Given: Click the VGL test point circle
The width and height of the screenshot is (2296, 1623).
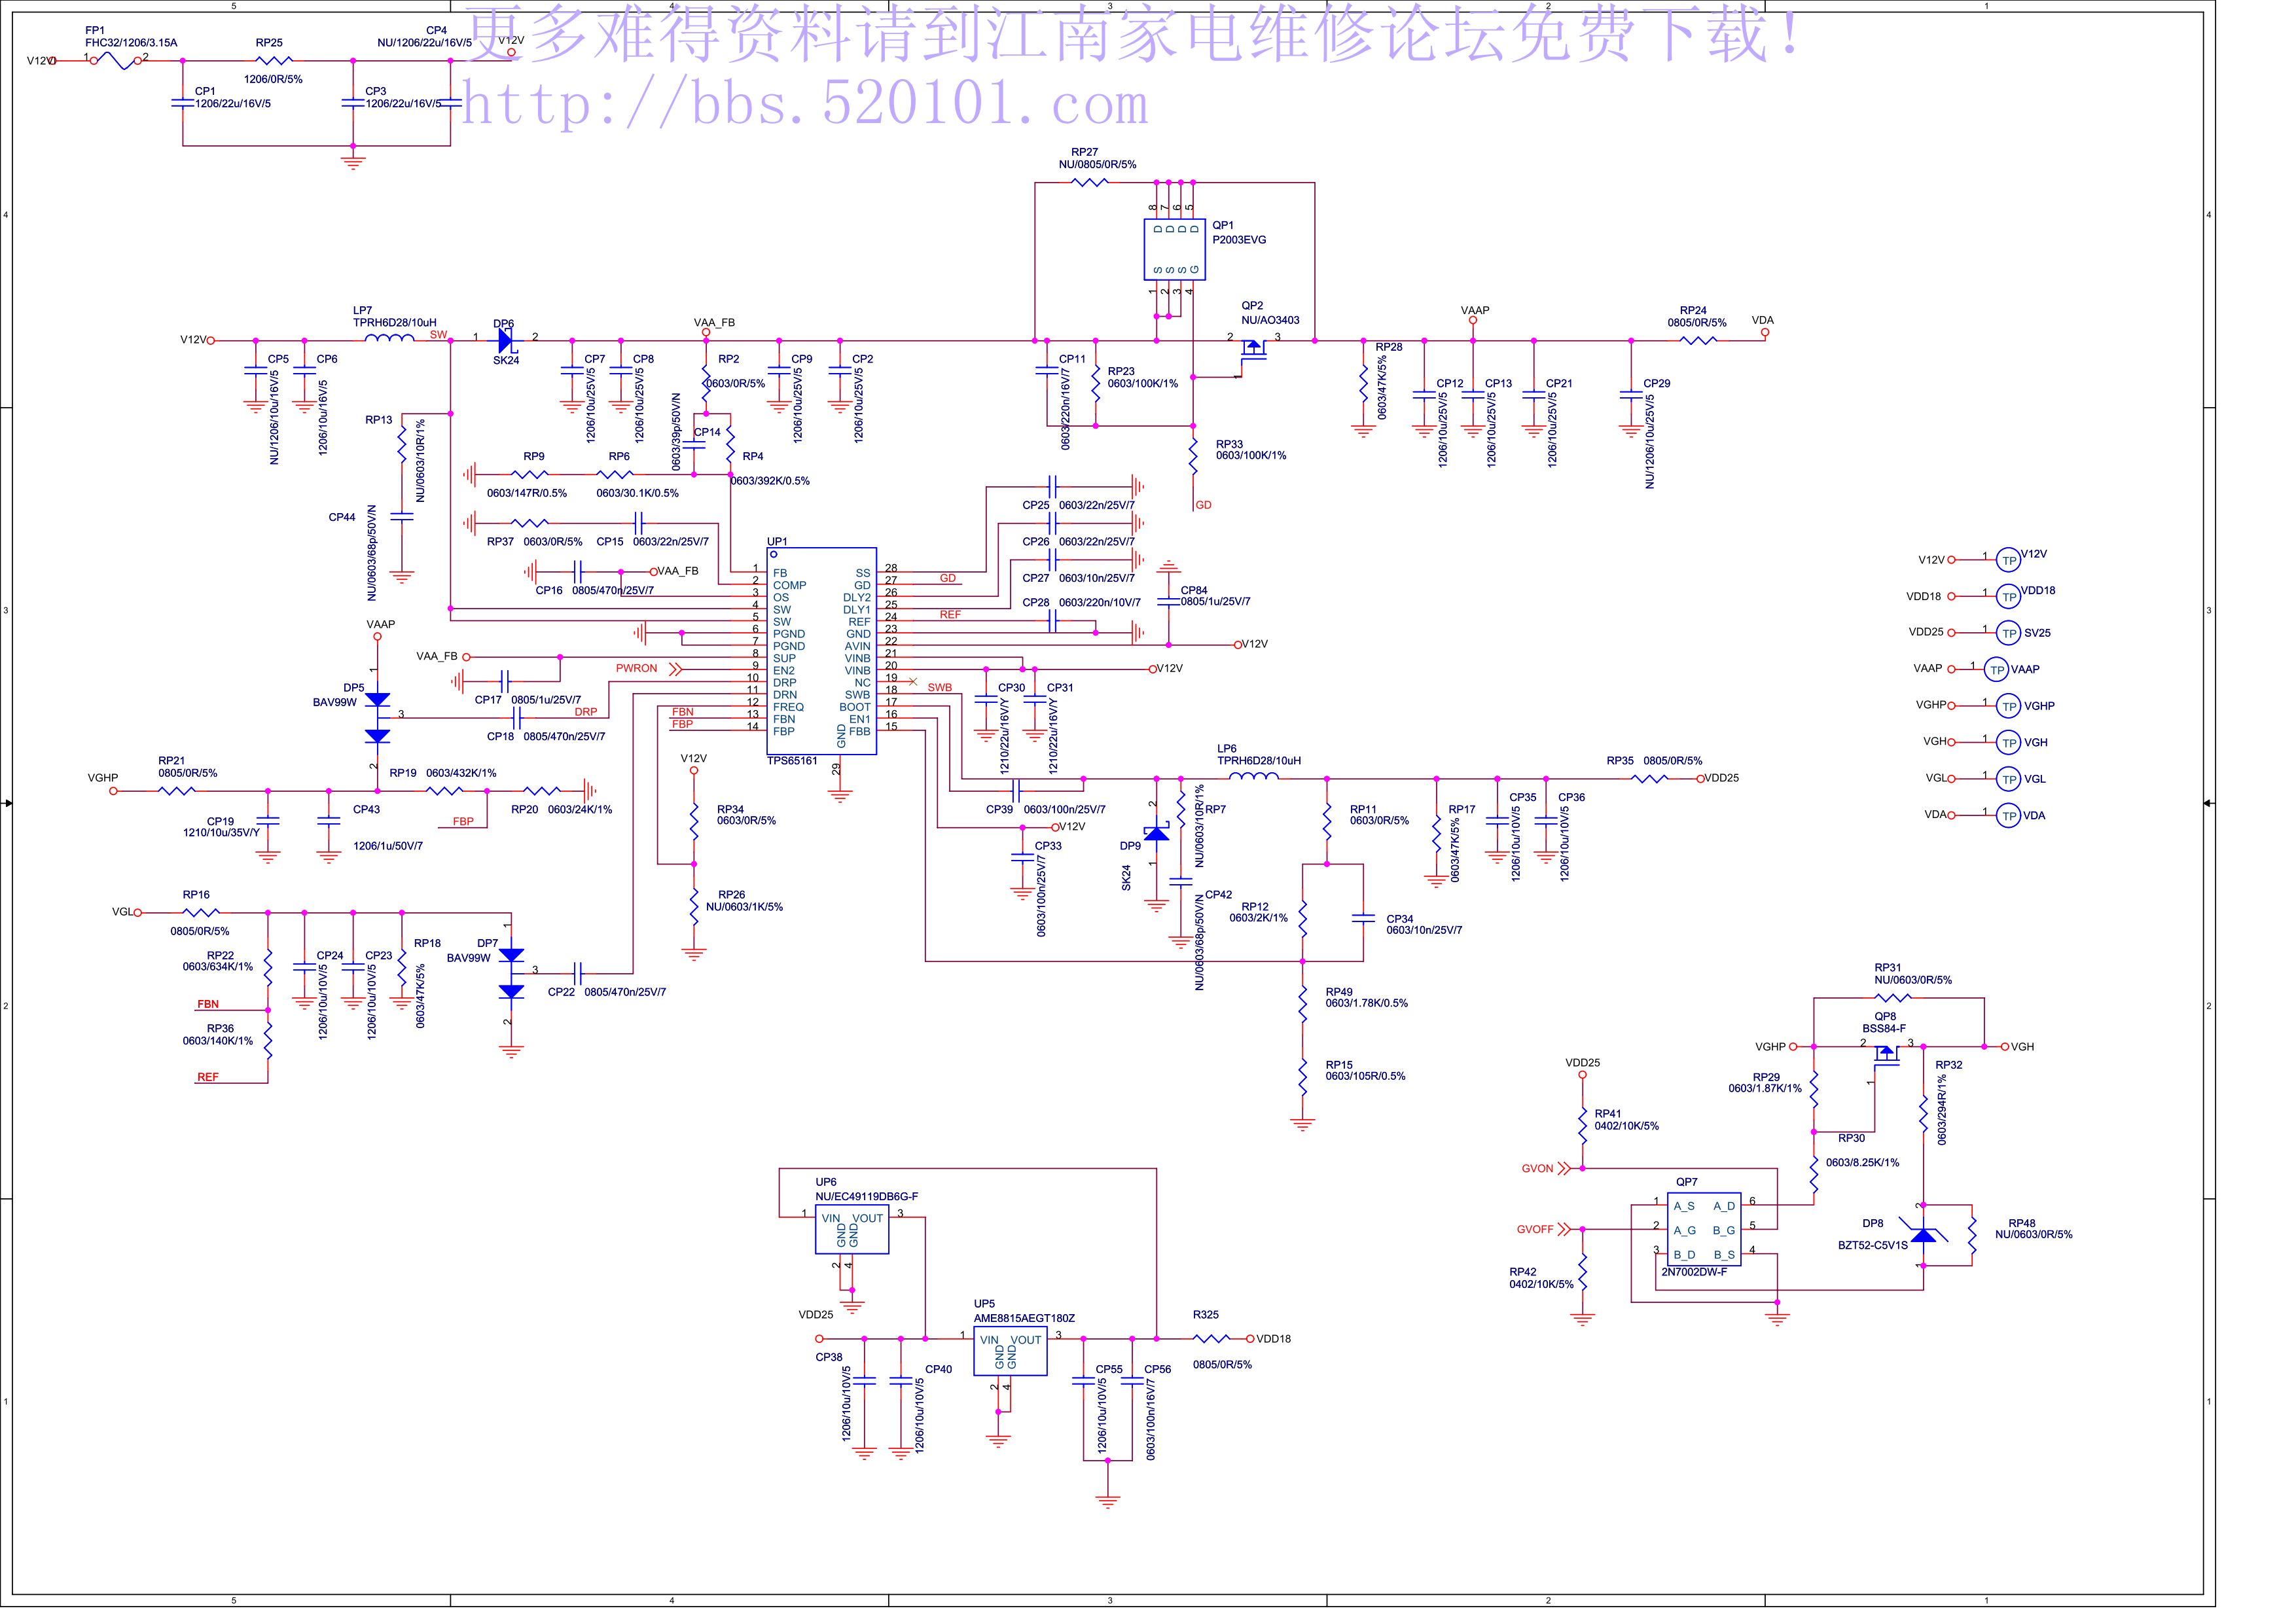Looking at the screenshot, I should pyautogui.click(x=2008, y=780).
